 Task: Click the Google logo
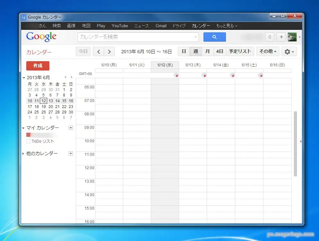tap(41, 37)
